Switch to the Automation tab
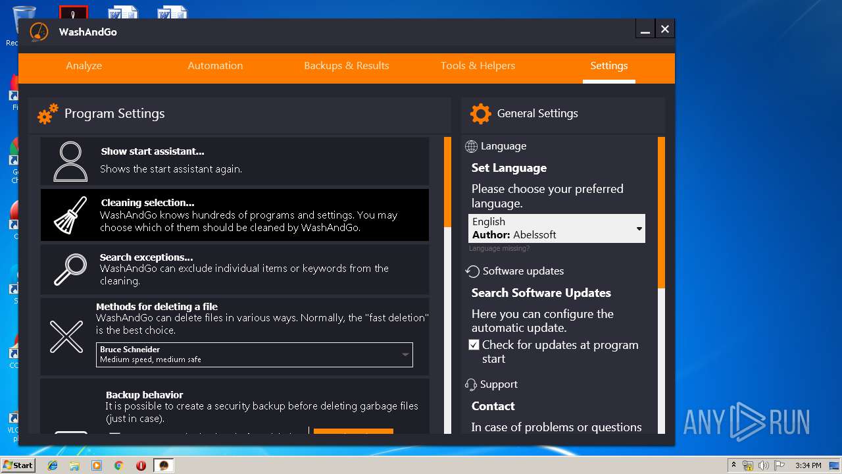 tap(215, 66)
